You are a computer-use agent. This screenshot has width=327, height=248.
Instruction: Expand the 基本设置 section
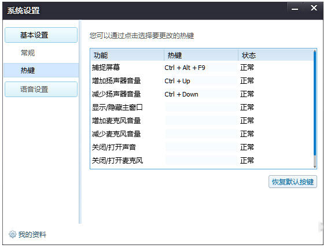point(41,35)
